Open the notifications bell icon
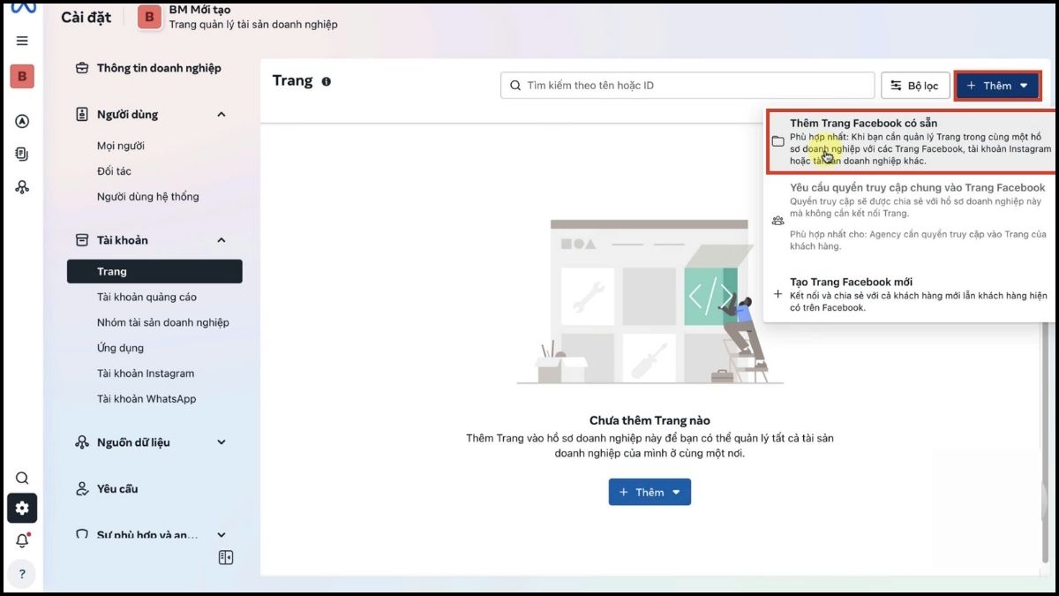Image resolution: width=1059 pixels, height=596 pixels. [22, 540]
